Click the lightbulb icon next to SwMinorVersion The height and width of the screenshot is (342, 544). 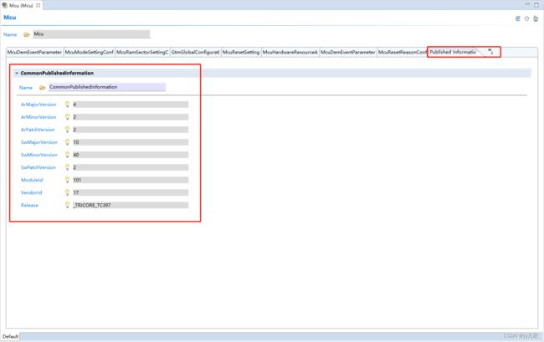coord(67,155)
